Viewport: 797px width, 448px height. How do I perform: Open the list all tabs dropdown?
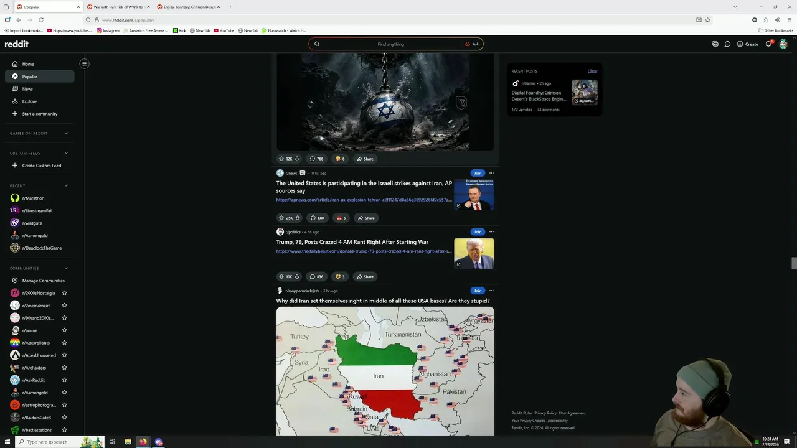click(x=735, y=7)
